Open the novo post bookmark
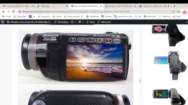This screenshot has width=188, height=105. [150, 16]
